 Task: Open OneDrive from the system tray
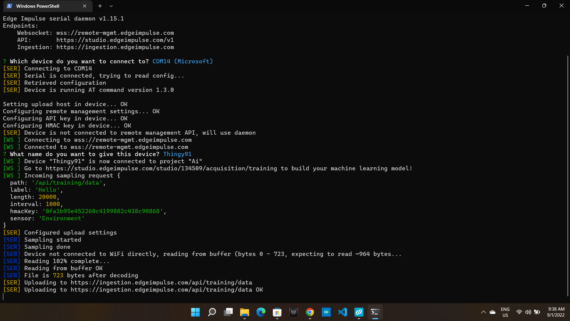click(493, 312)
